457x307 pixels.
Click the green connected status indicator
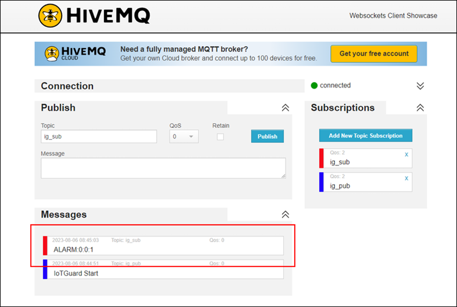click(x=314, y=85)
